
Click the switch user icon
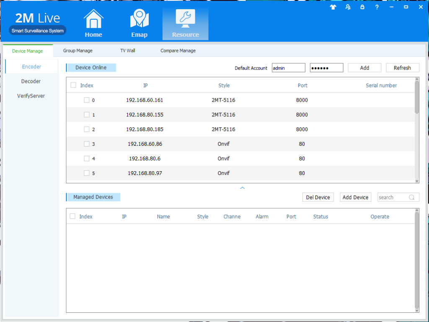coord(348,7)
